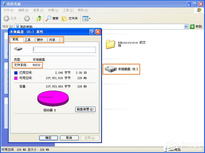This screenshot has width=205, height=153.
Task: Select the 本地磁盘 (E:) drive icon
Action: point(110,69)
